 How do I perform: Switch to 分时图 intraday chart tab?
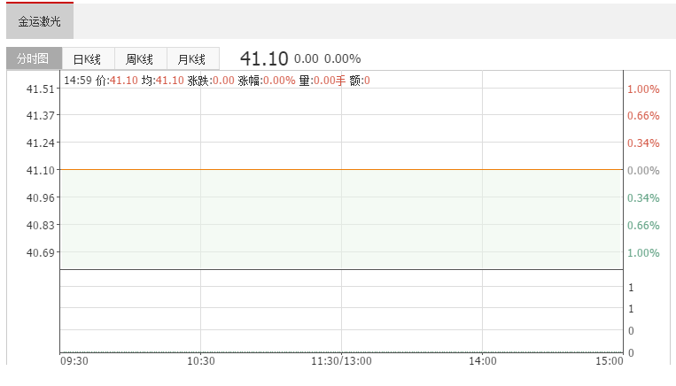point(34,58)
